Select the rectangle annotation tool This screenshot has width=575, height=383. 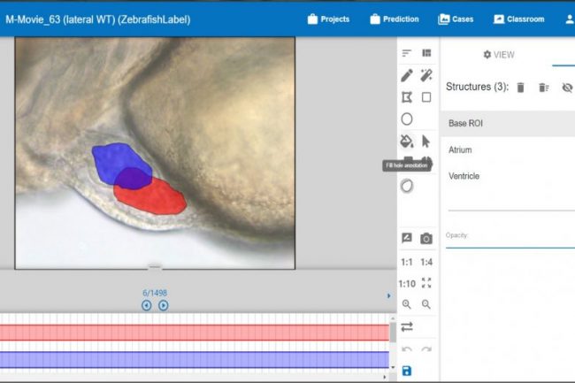[426, 97]
